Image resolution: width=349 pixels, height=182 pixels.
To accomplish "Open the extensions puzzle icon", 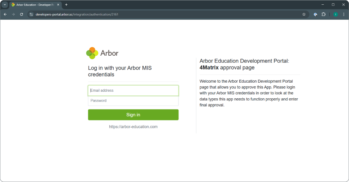I will click(323, 15).
